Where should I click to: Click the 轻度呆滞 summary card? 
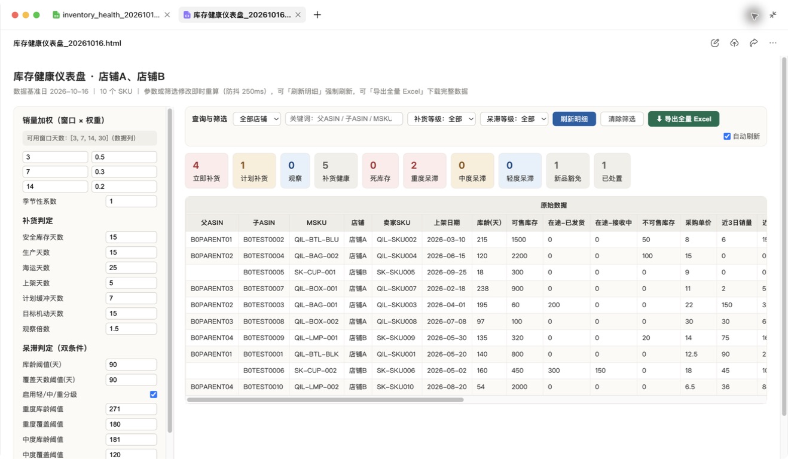tap(520, 171)
